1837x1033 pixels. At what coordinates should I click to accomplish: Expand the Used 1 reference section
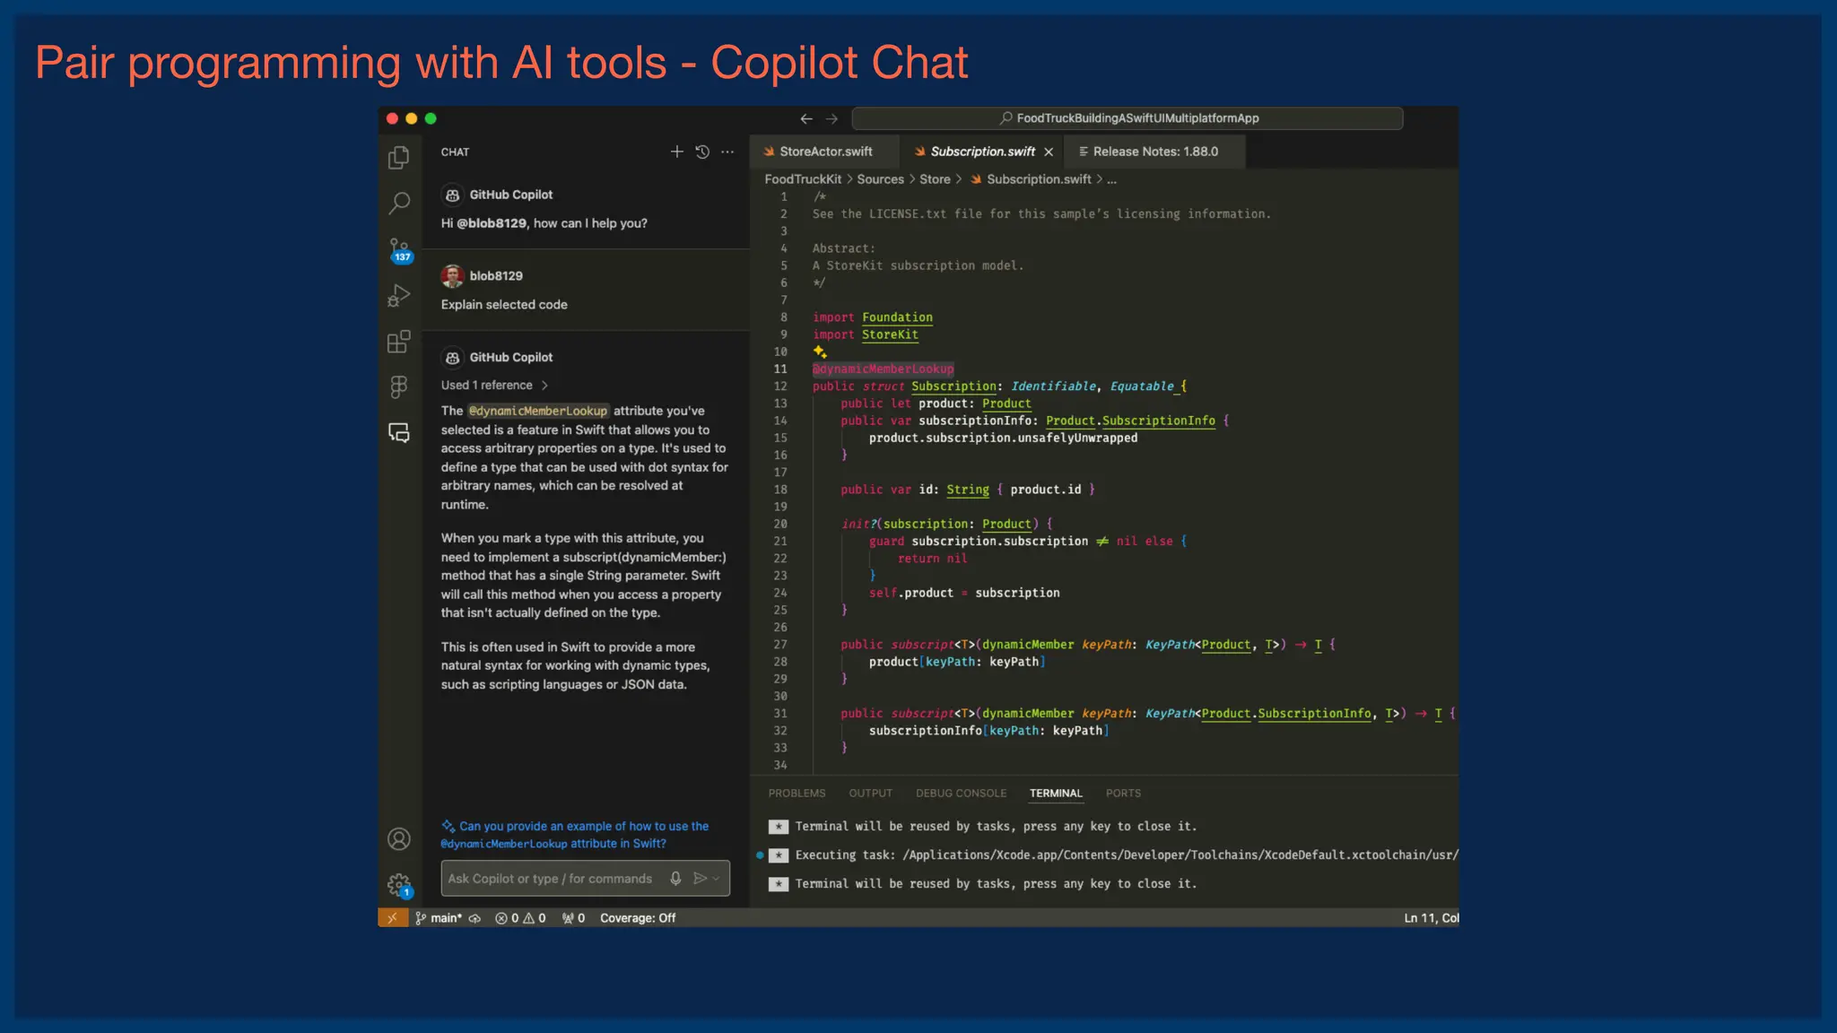click(494, 385)
